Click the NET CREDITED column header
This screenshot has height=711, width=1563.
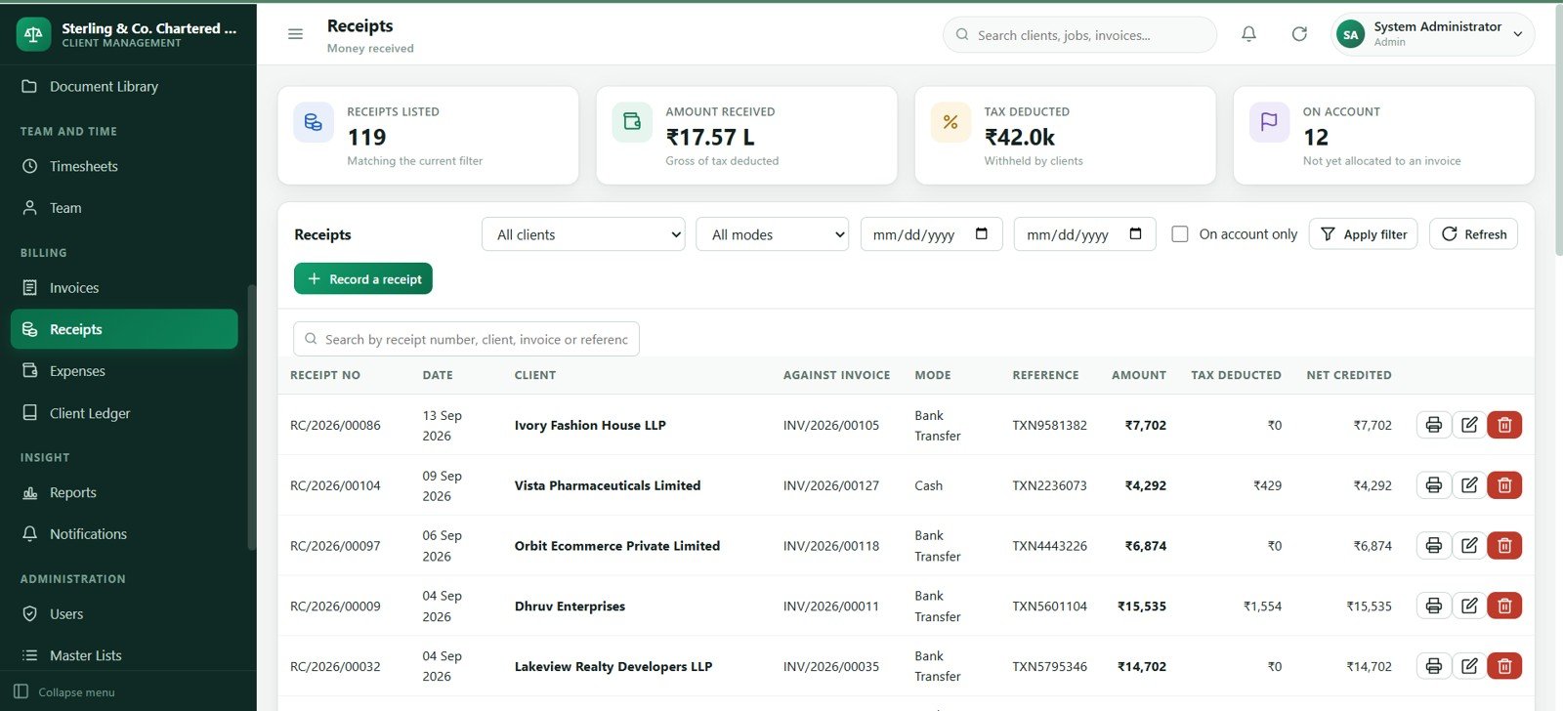(1349, 375)
